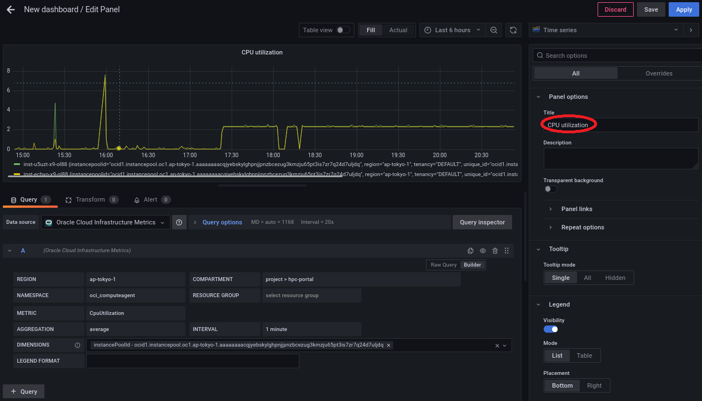Enable the Table view toggle
Image resolution: width=702 pixels, height=401 pixels.
(x=343, y=30)
